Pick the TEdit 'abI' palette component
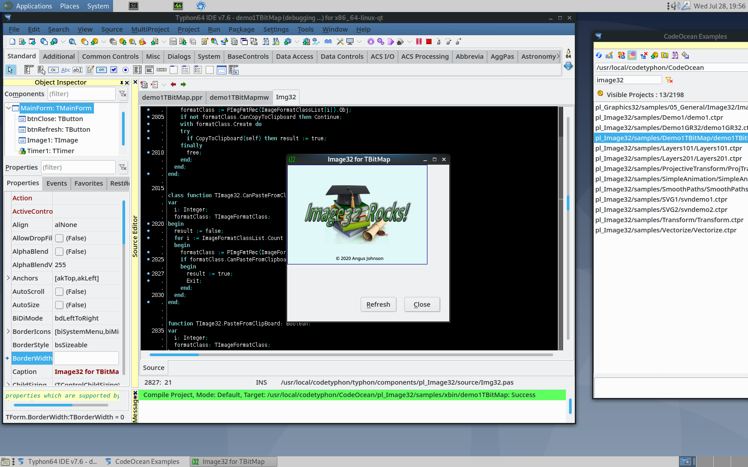748x467 pixels. tap(77, 70)
